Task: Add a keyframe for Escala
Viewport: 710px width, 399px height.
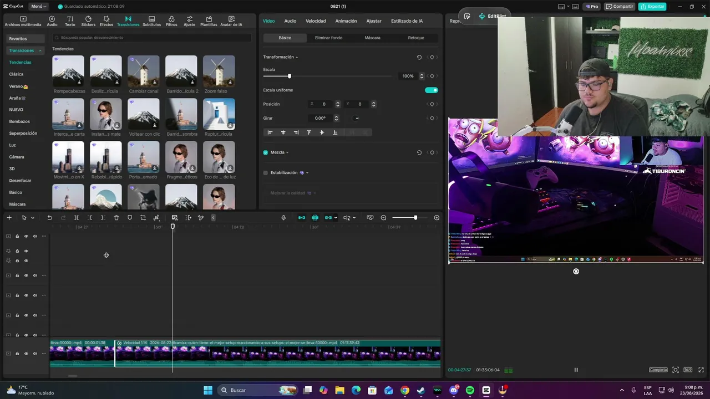Action: pos(432,76)
